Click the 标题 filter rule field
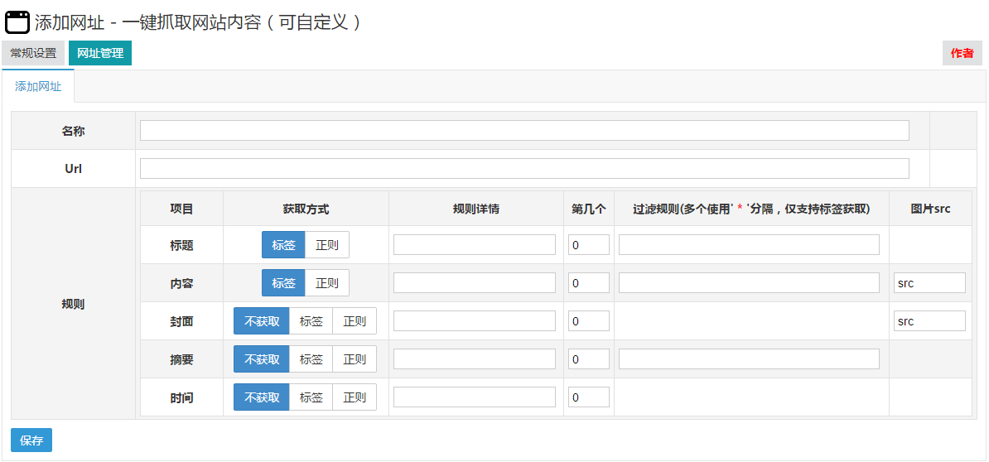This screenshot has width=989, height=462. pyautogui.click(x=750, y=245)
